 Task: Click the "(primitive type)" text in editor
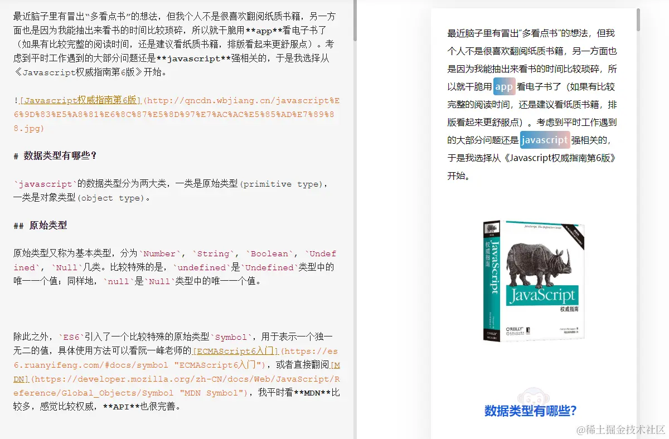(281, 184)
